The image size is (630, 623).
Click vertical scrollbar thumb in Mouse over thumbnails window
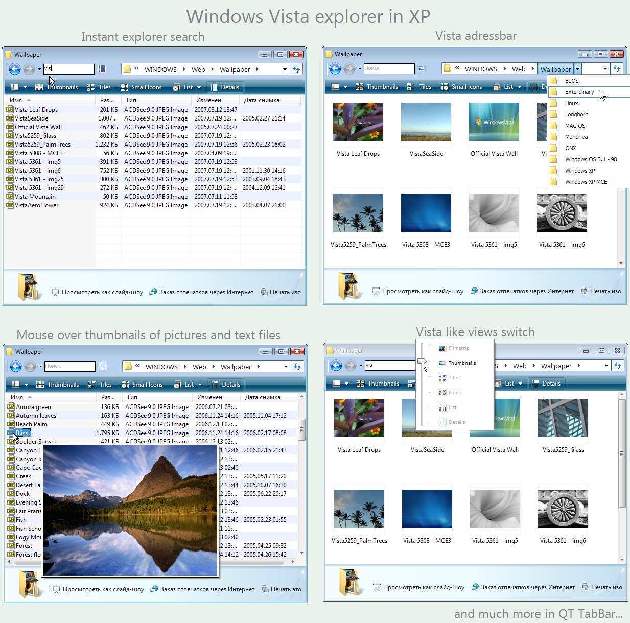[x=302, y=430]
